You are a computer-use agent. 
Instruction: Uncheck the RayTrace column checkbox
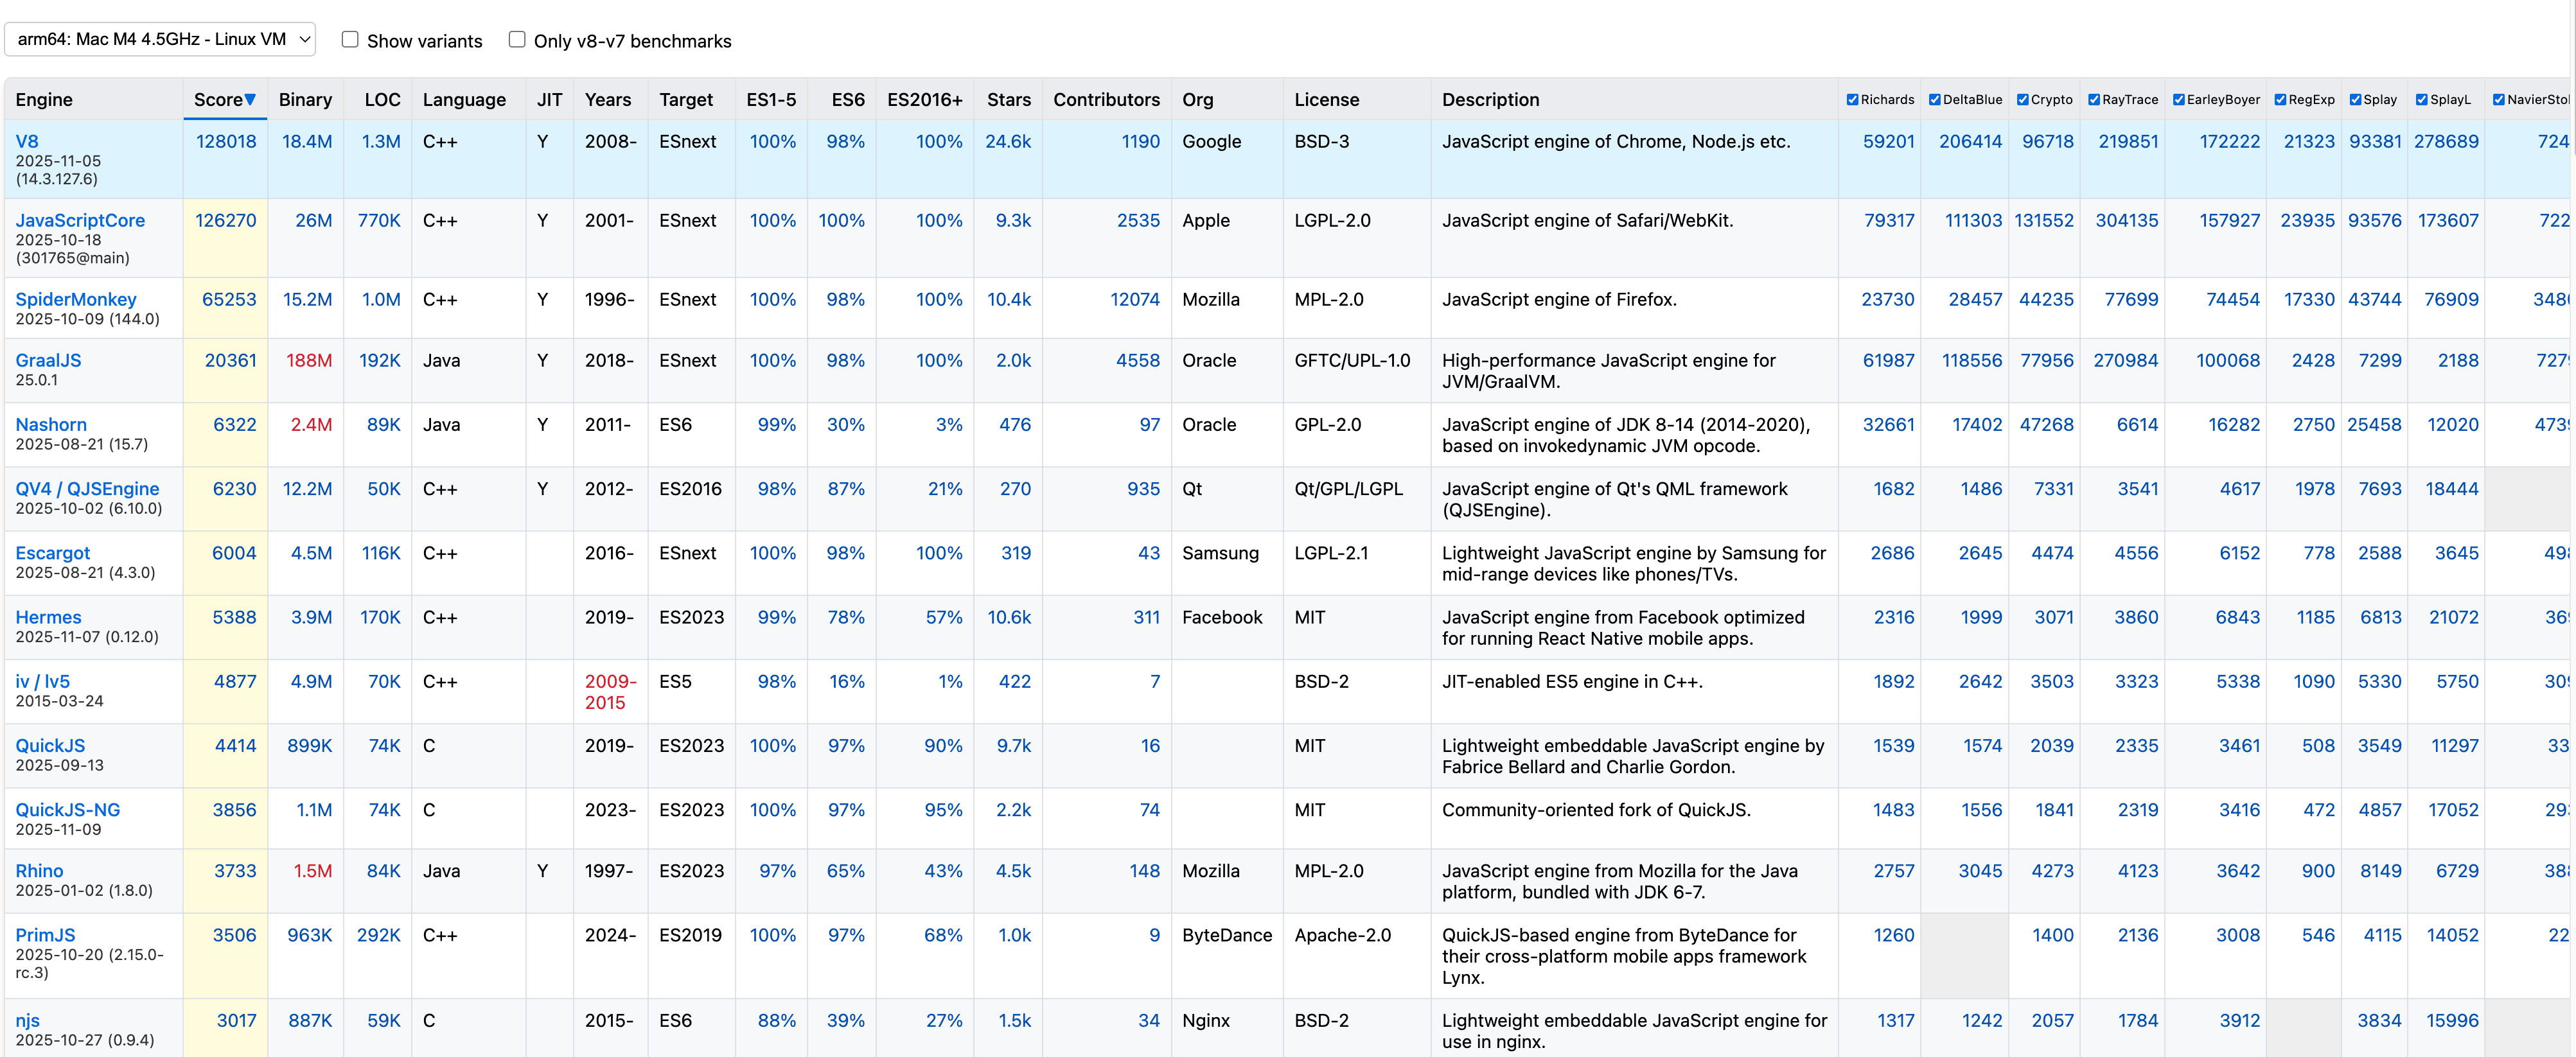(x=2093, y=100)
